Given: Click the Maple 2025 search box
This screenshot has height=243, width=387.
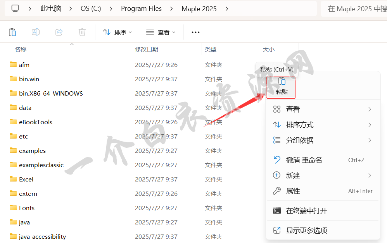Looking at the screenshot, I should 354,9.
